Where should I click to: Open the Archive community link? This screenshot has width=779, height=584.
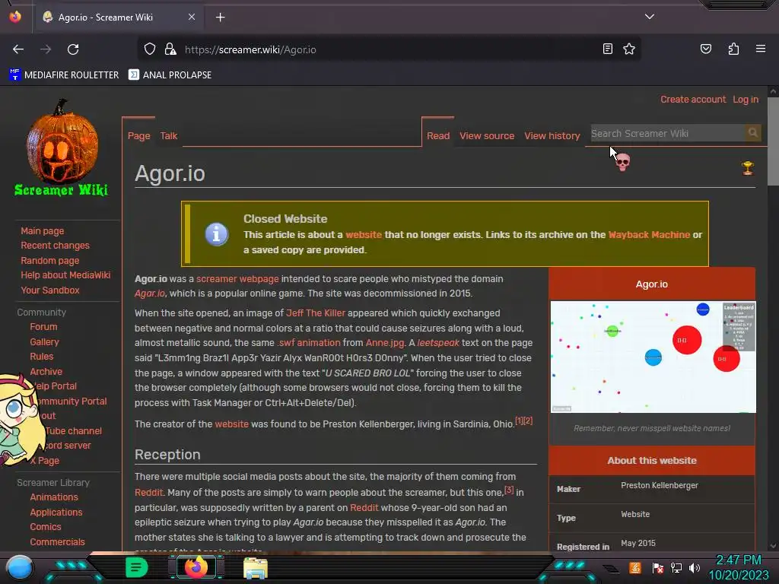coord(46,371)
